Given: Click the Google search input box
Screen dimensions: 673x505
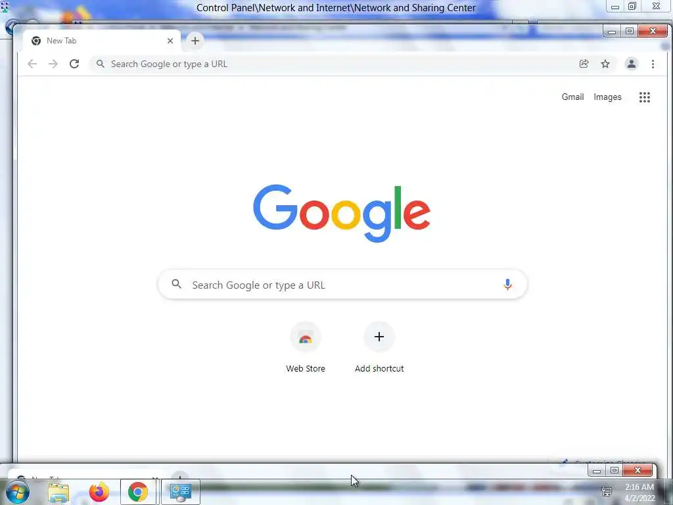Looking at the screenshot, I should [342, 284].
